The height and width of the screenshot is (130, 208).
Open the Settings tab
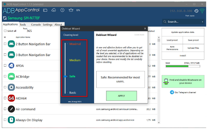pyautogui.click(x=48, y=25)
